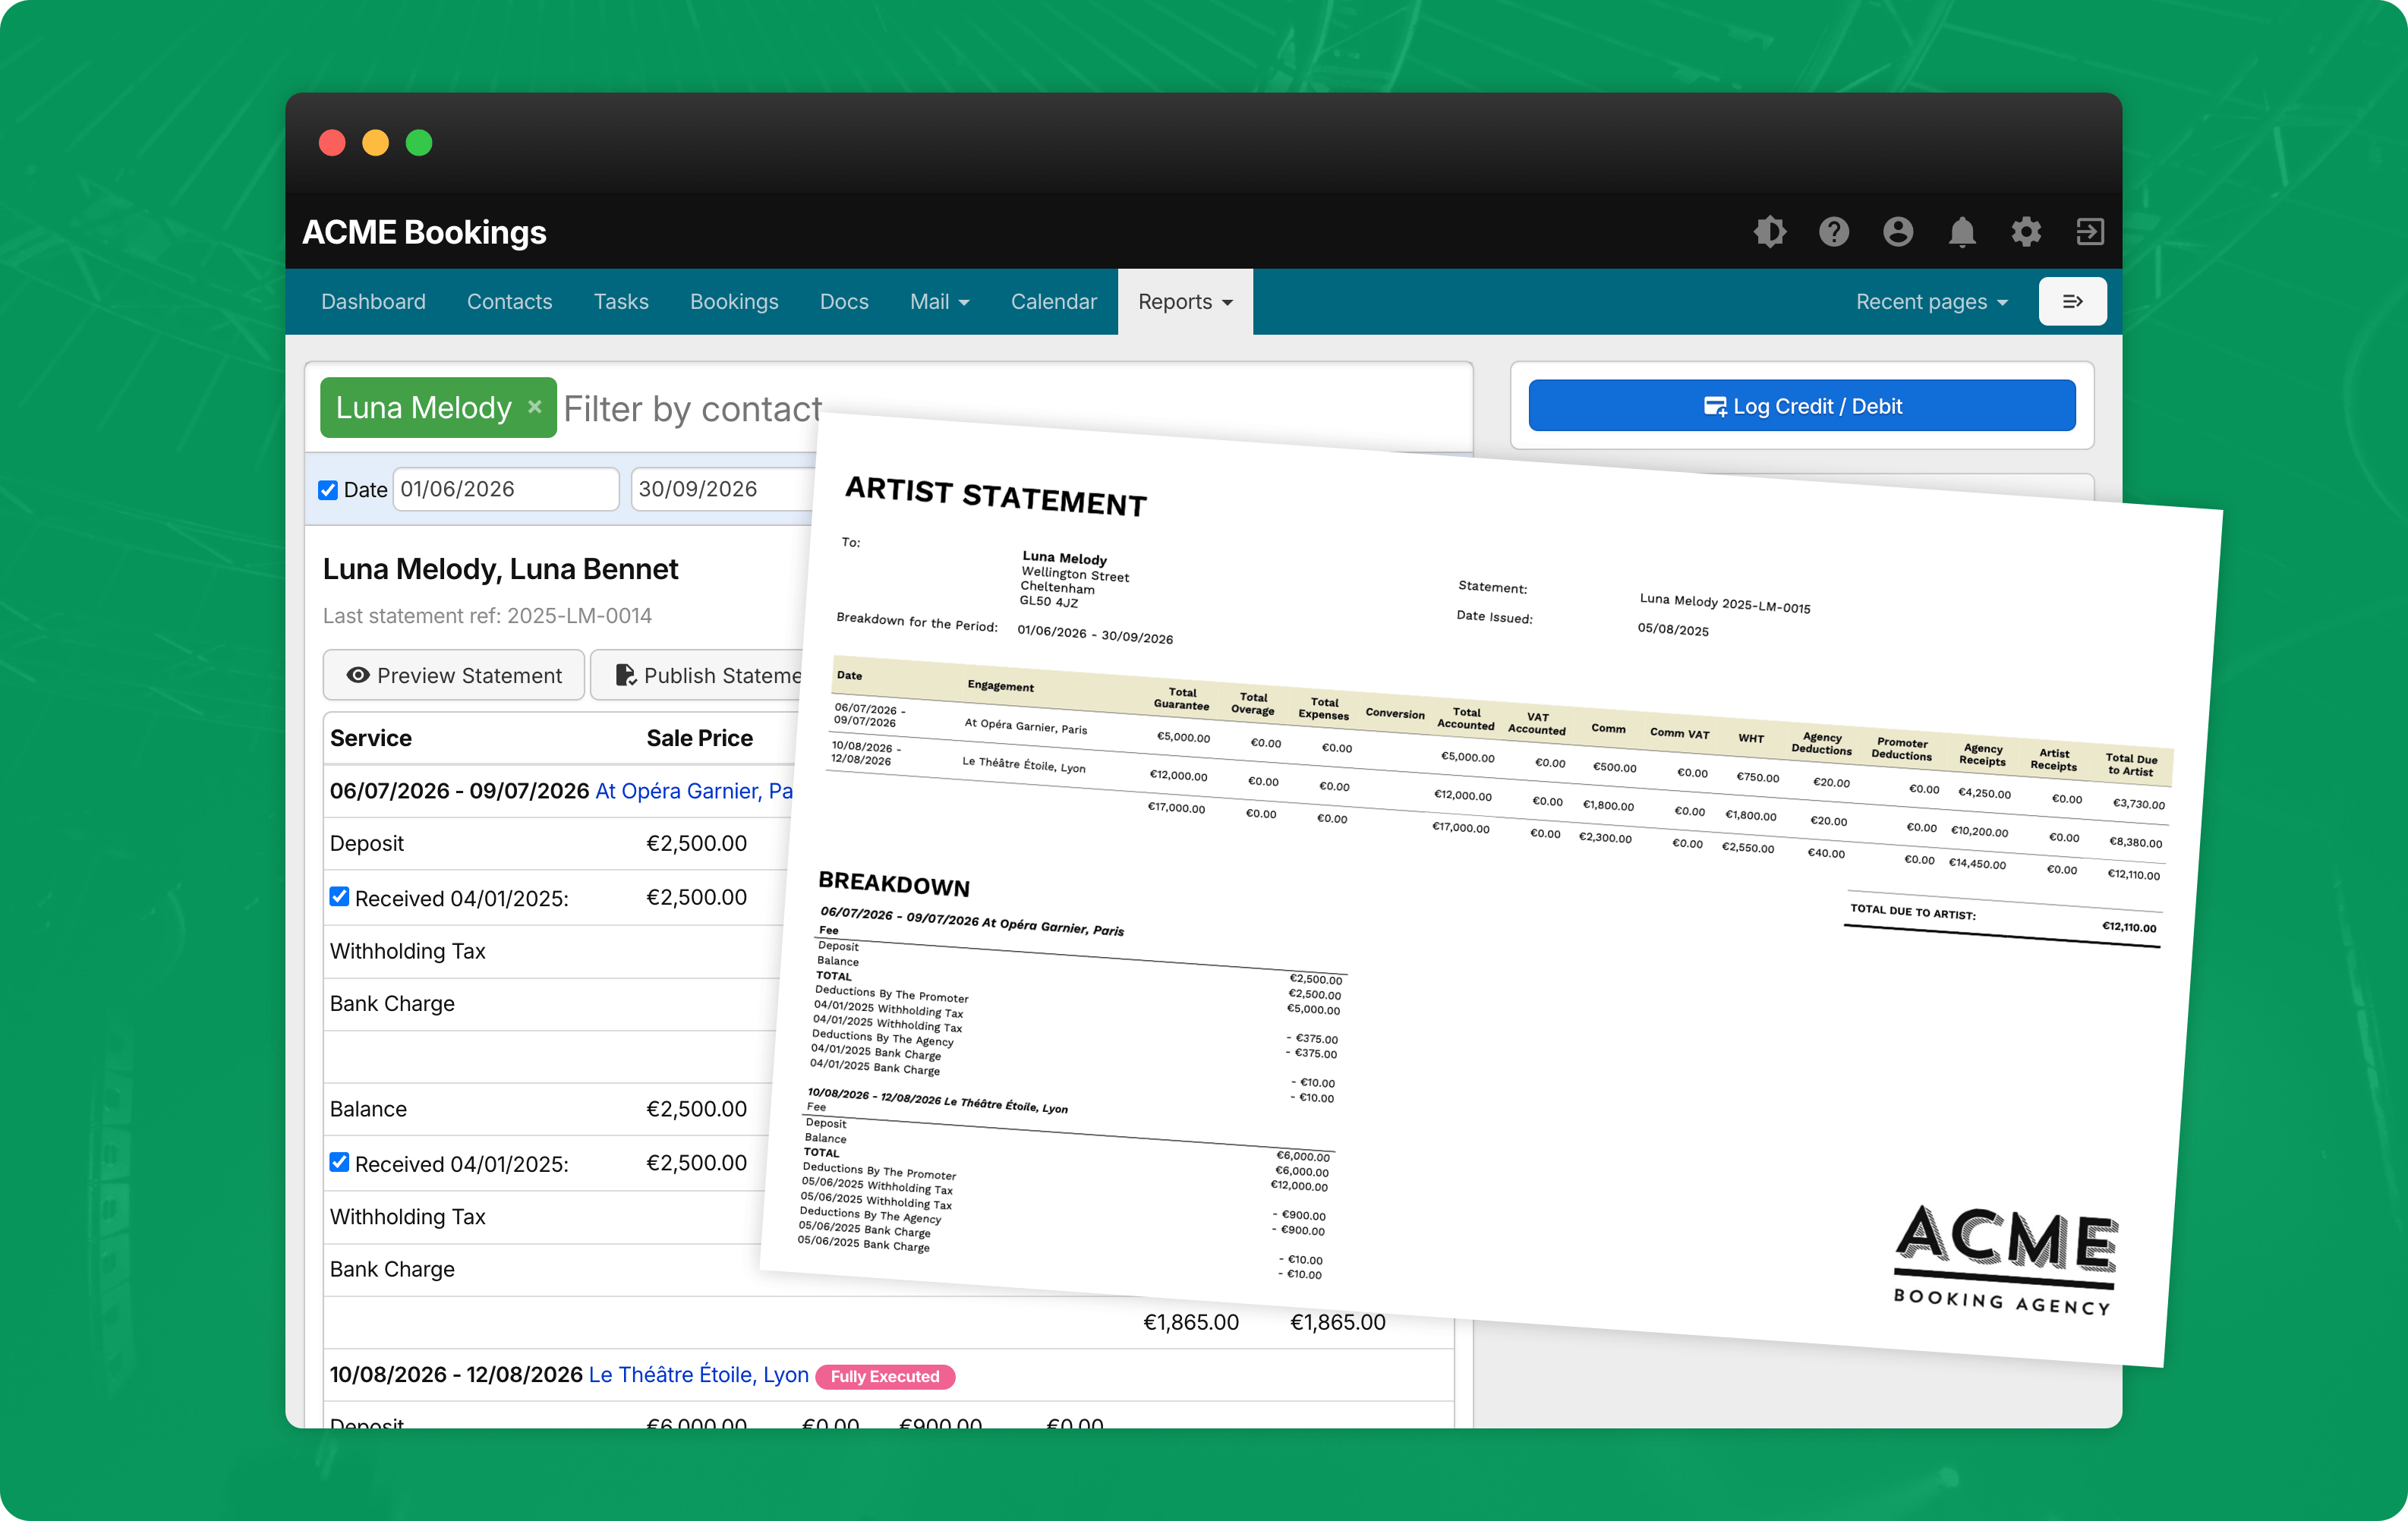The width and height of the screenshot is (2408, 1521).
Task: Open the sidebar toggle next to Recent pages
Action: coord(2073,301)
